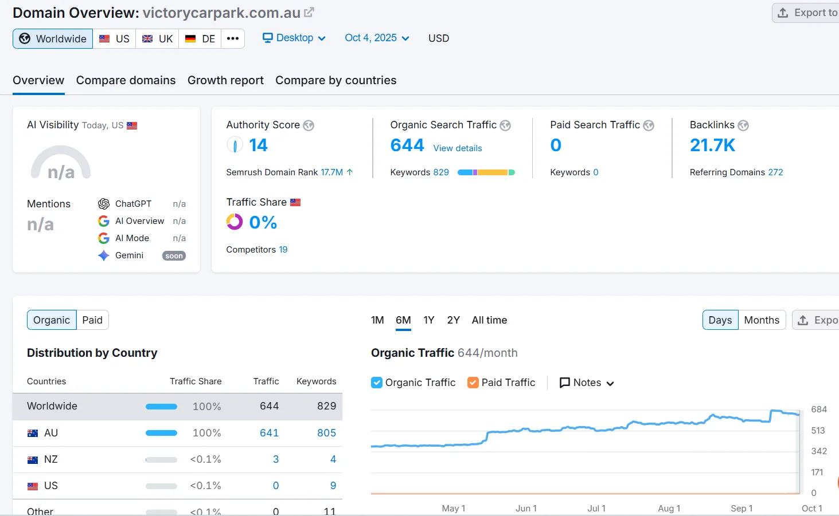Click the ChatGPT logo icon
Screen dimensions: 839x516
(104, 204)
